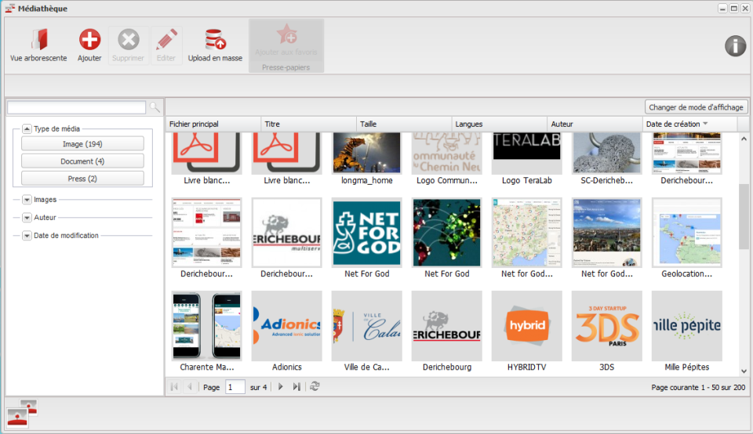Select the Derichebourg logo thumbnail in bottom row

446,326
